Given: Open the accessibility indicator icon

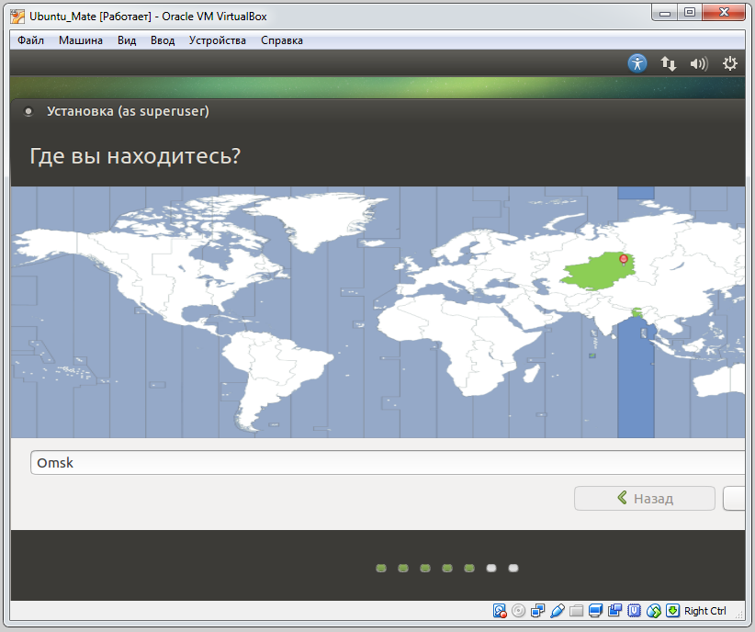Looking at the screenshot, I should [x=637, y=63].
